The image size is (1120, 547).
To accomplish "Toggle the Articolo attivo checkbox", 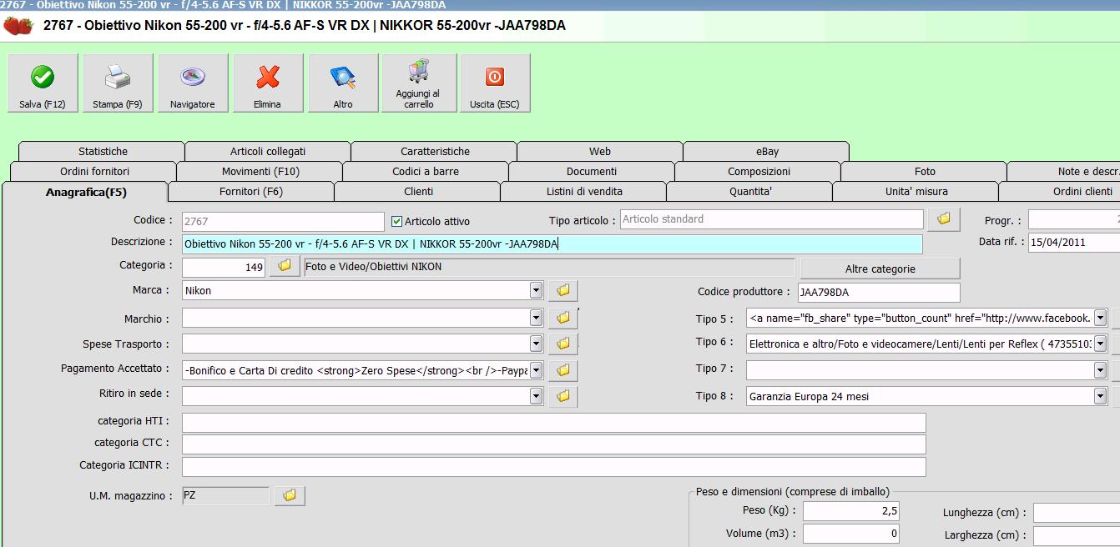I will tap(397, 222).
